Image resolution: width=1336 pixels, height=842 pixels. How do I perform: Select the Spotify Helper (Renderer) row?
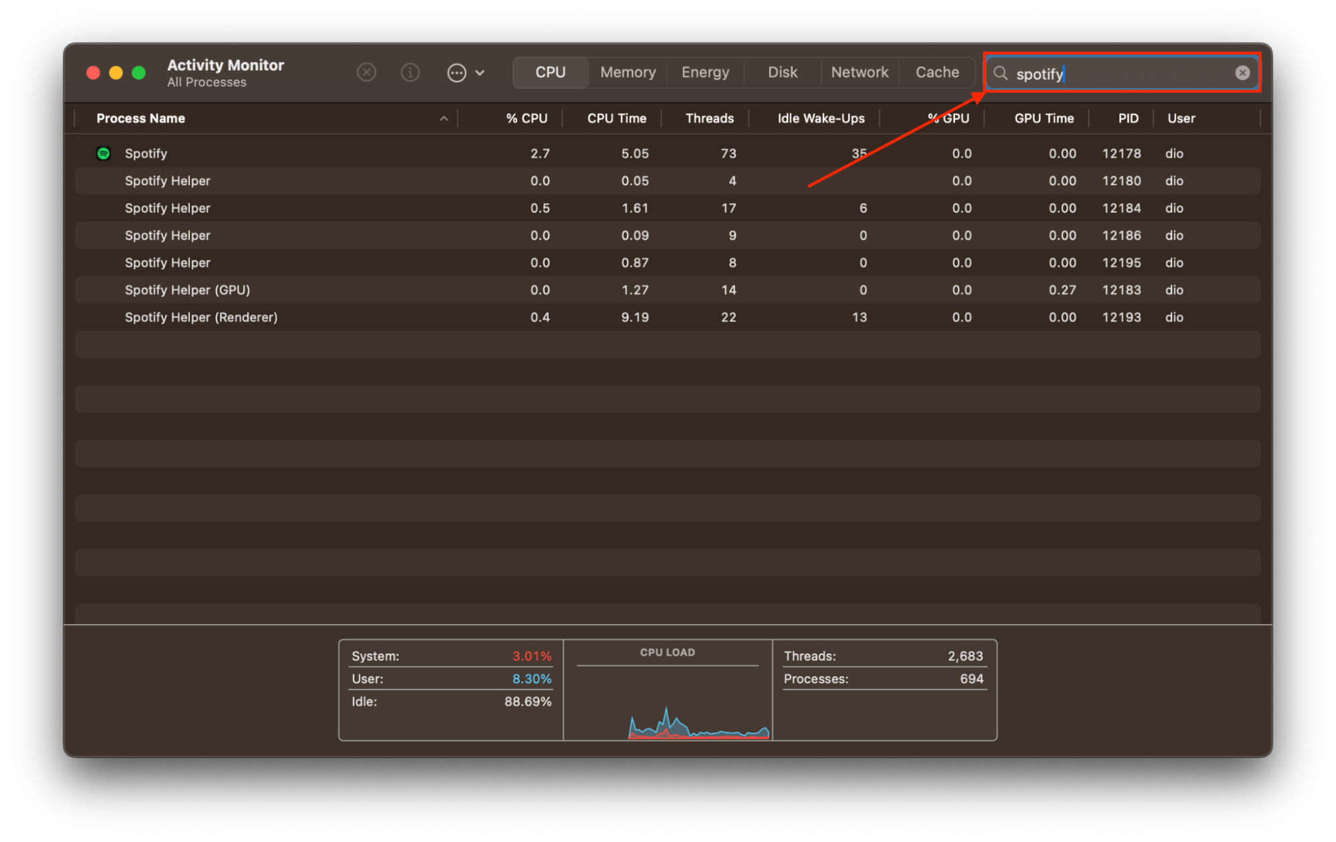[668, 317]
